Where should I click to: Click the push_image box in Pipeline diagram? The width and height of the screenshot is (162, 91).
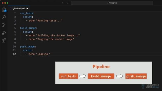(136, 76)
